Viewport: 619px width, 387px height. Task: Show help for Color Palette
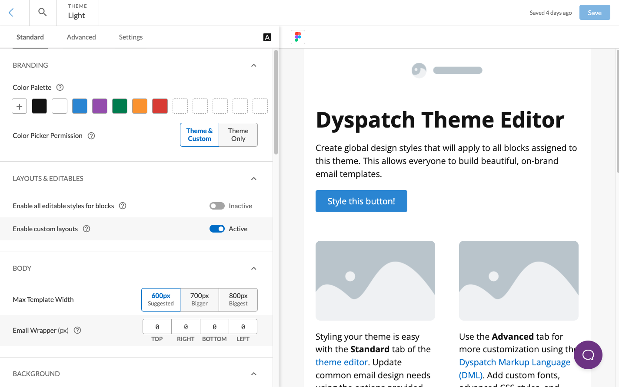pyautogui.click(x=60, y=87)
